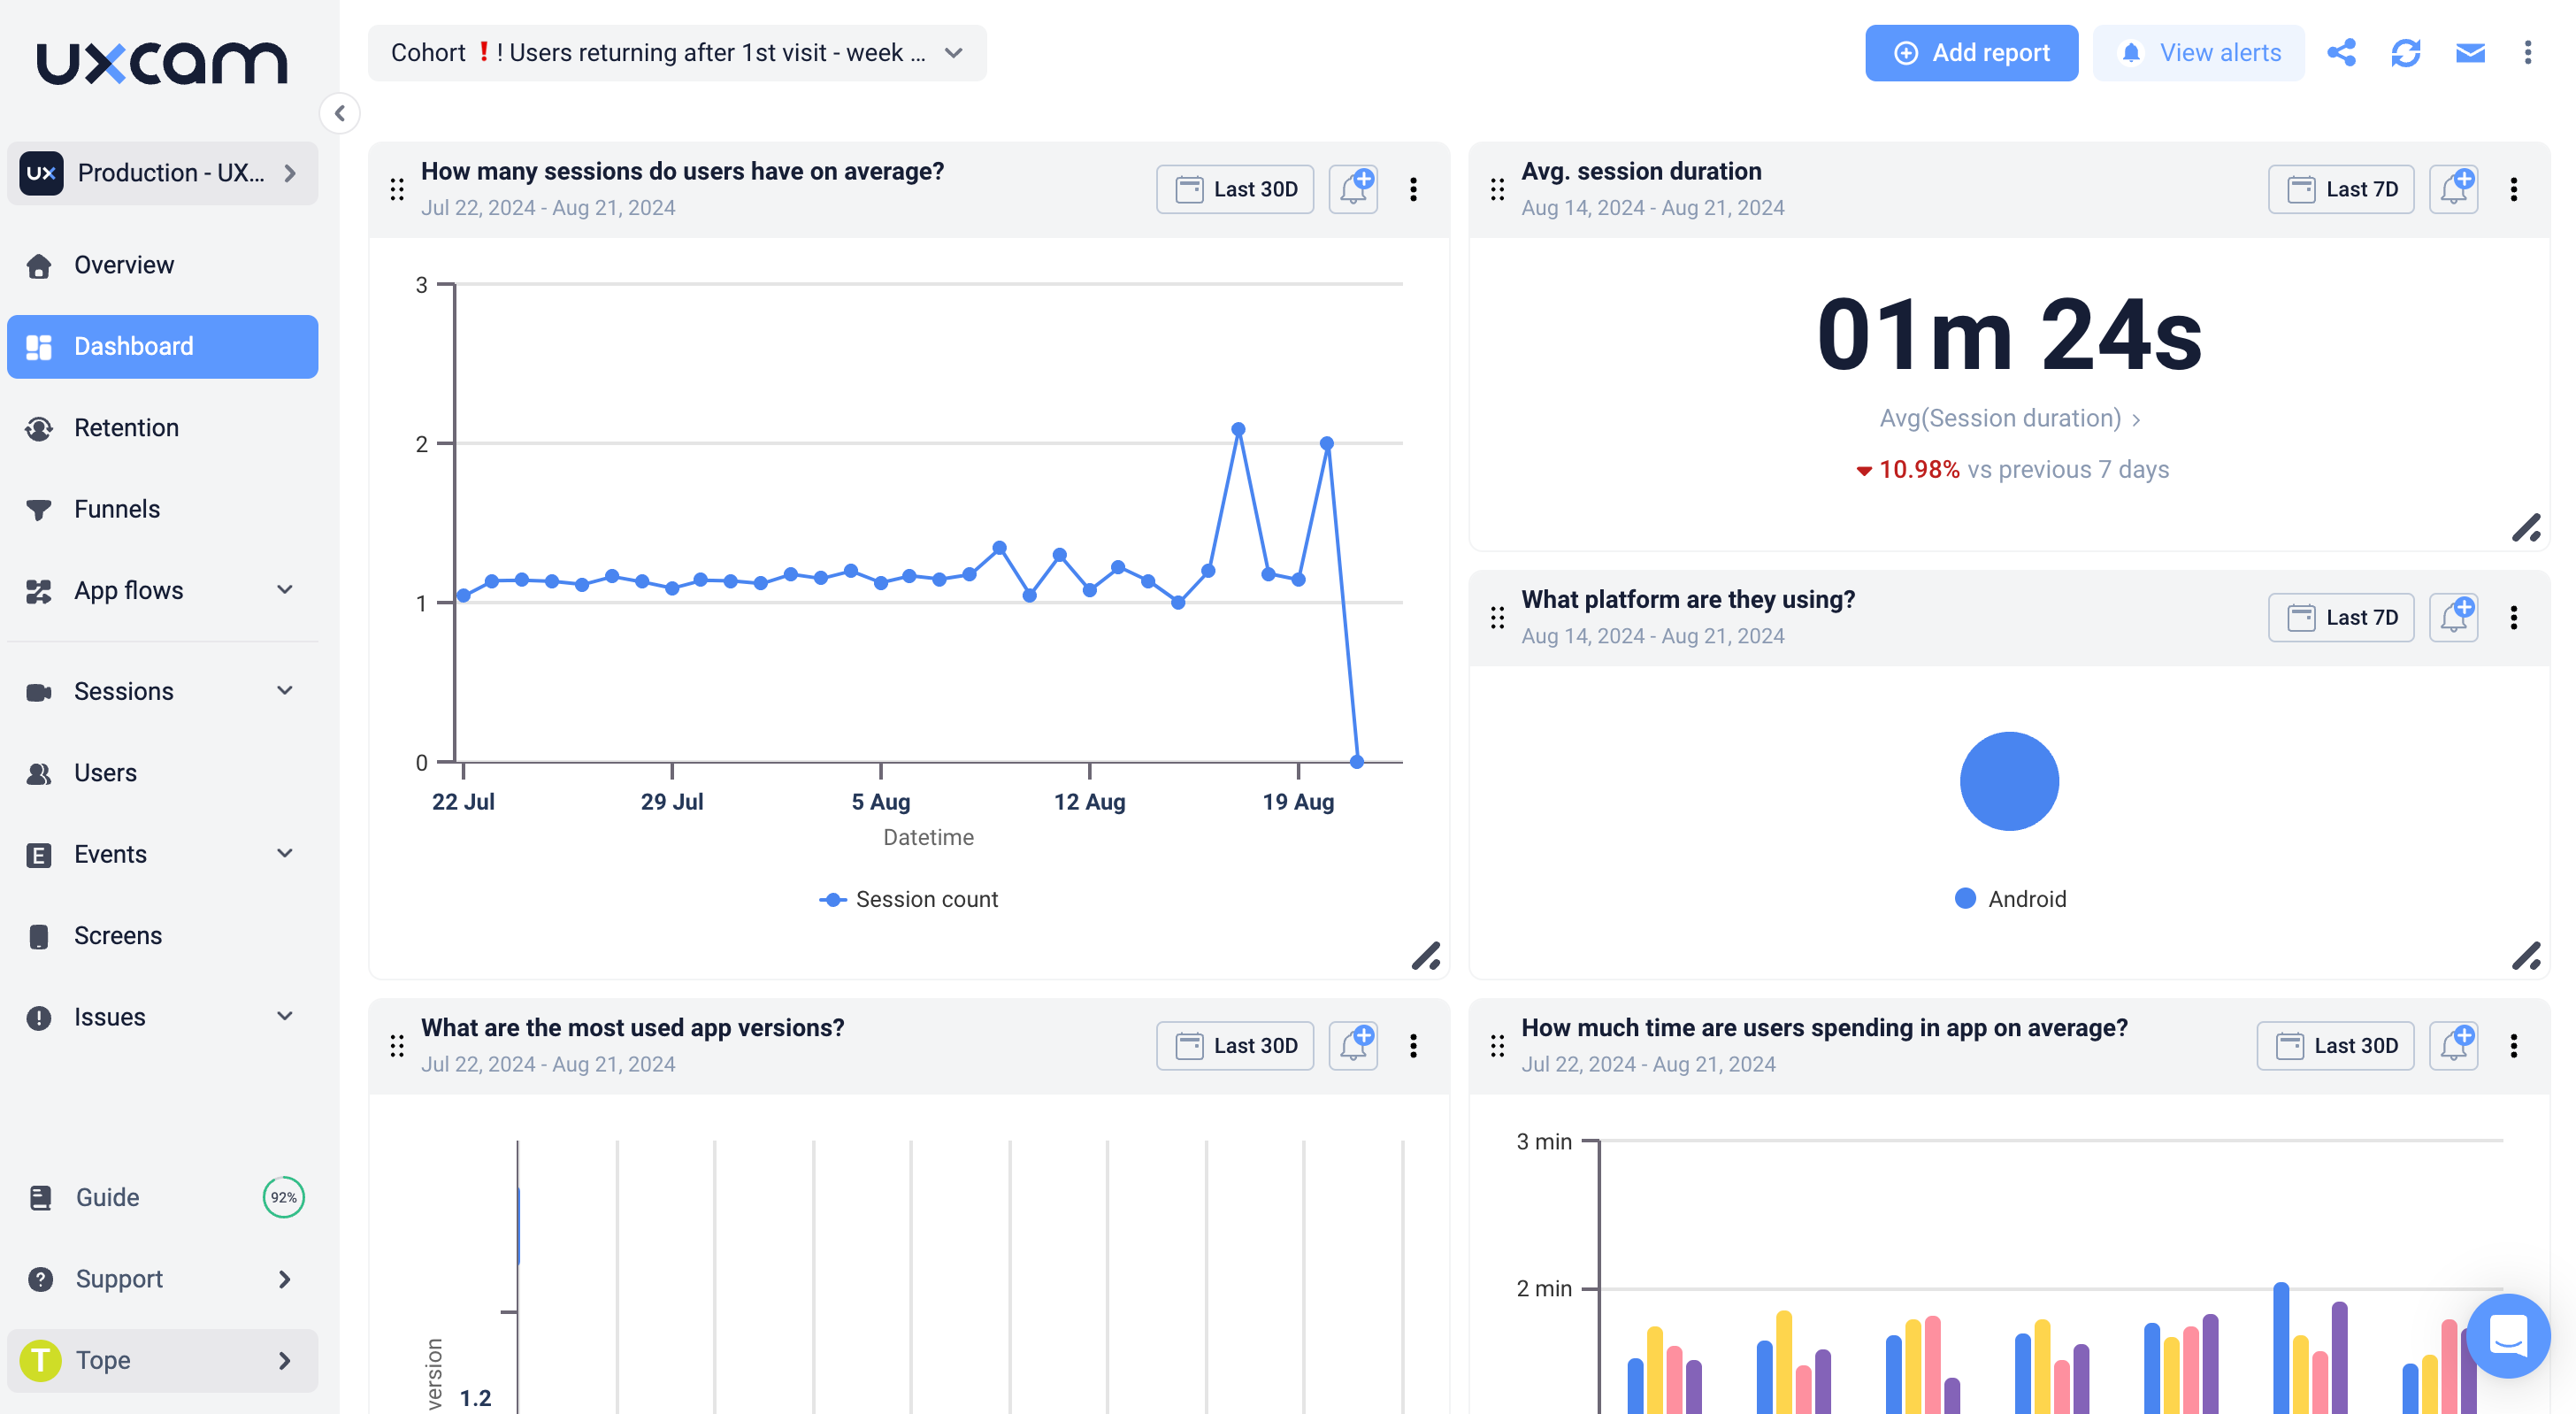Click the share dashboard icon

pos(2341,53)
